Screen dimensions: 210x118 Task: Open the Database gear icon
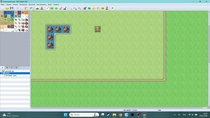(85, 8)
